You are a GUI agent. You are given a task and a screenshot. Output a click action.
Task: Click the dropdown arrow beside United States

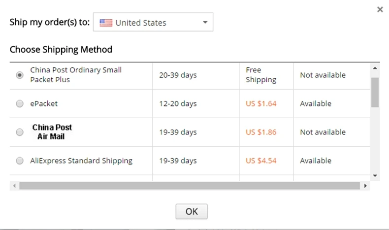[x=205, y=23]
